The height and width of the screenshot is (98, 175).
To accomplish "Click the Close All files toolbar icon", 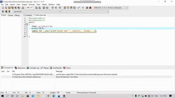I will 19,8.
